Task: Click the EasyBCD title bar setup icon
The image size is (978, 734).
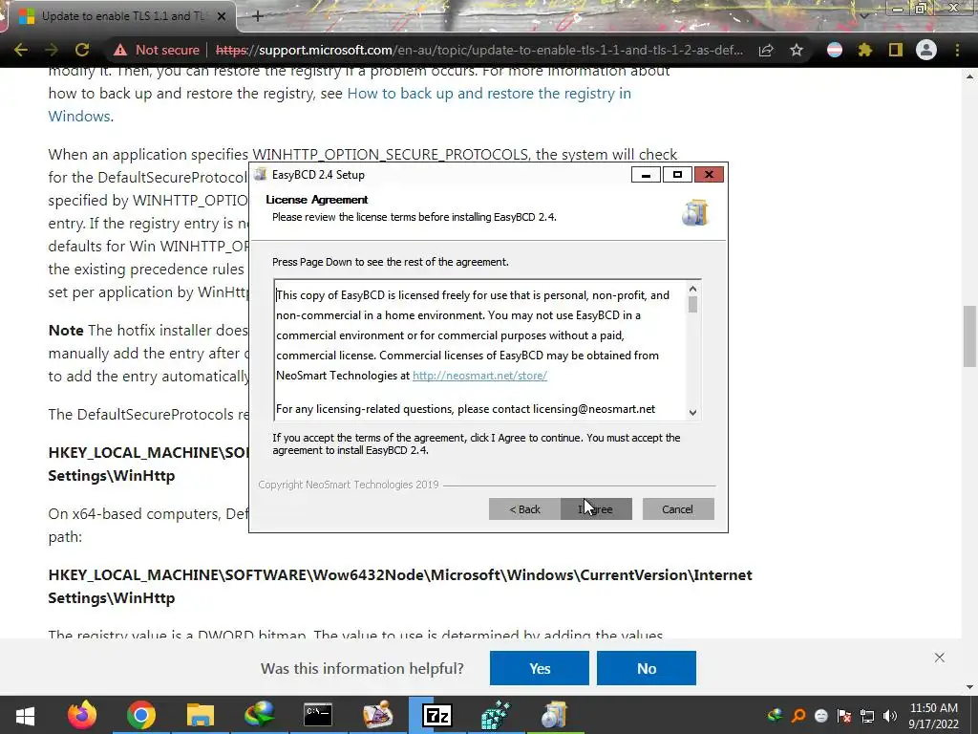Action: point(261,174)
